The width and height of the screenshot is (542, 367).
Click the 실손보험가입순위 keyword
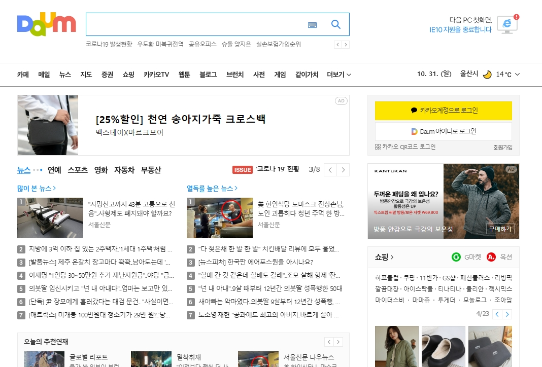[x=278, y=44]
